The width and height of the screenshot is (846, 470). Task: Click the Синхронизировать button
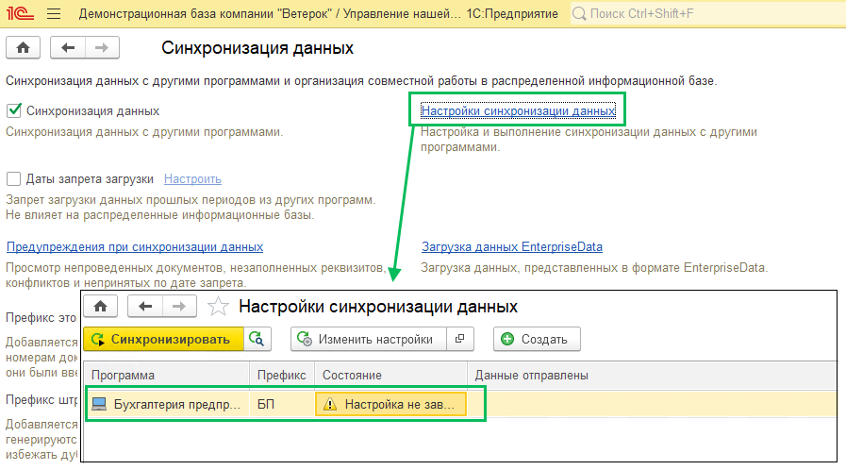coord(163,339)
